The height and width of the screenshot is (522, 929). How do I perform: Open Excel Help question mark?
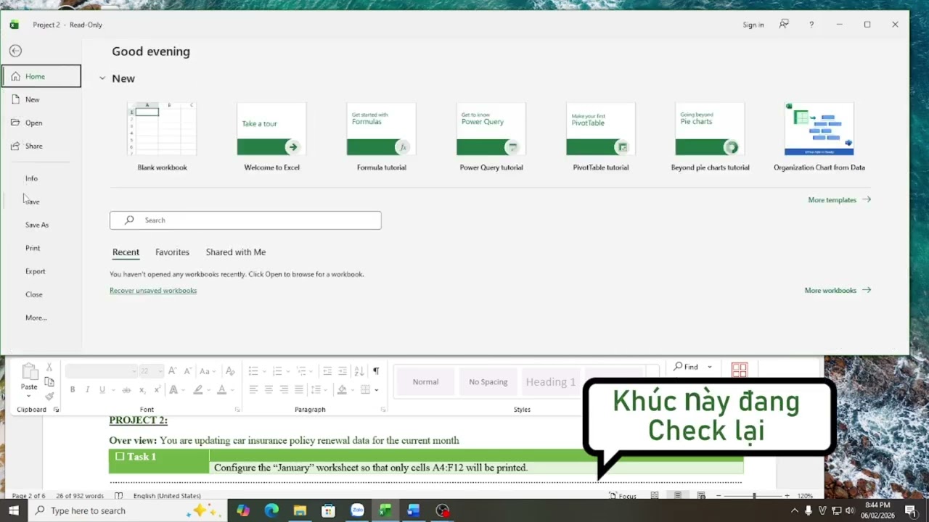pos(811,25)
